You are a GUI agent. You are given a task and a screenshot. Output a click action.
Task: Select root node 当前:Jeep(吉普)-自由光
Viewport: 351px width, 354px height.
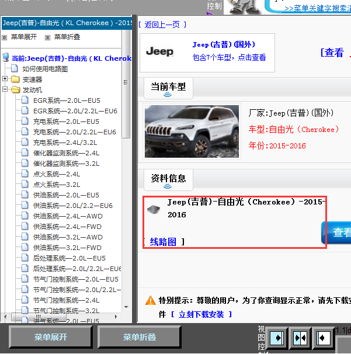[x=71, y=58]
